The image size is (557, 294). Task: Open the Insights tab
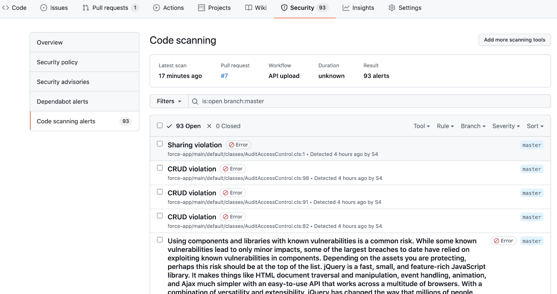tap(358, 8)
